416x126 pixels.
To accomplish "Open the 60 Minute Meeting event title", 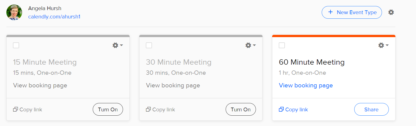I will tap(312, 62).
